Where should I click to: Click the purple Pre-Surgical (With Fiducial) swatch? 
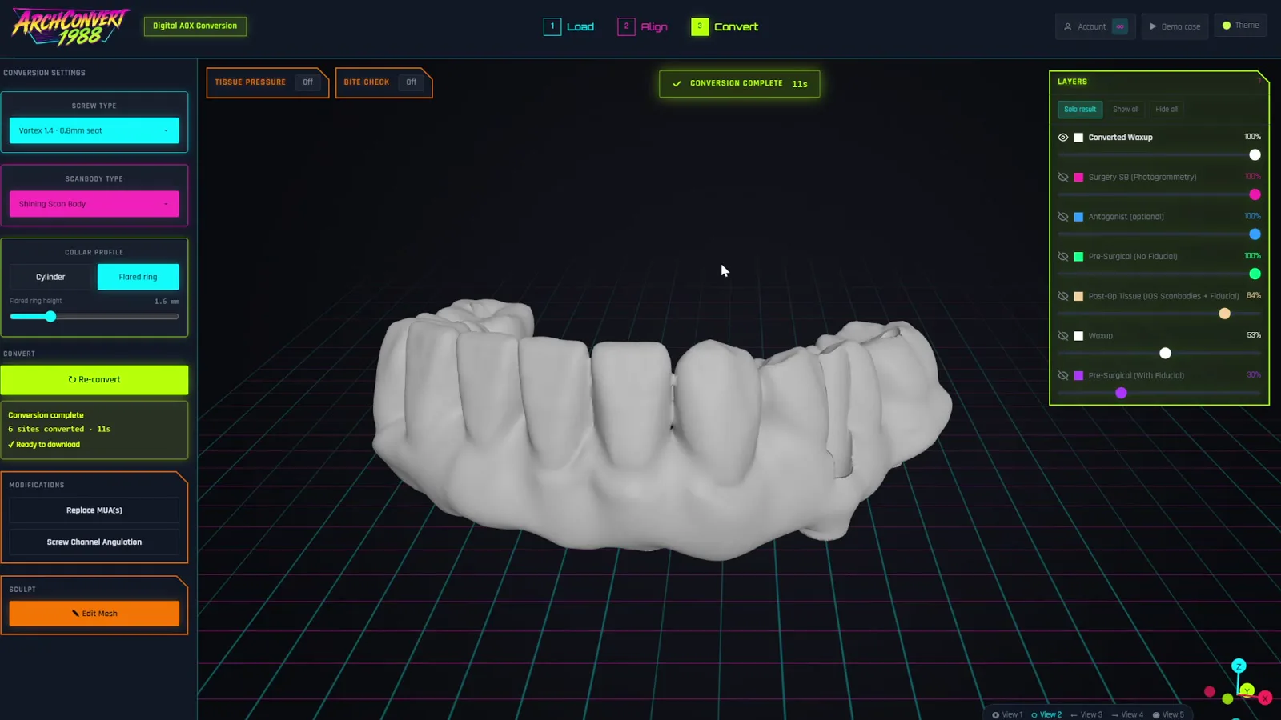(x=1078, y=375)
